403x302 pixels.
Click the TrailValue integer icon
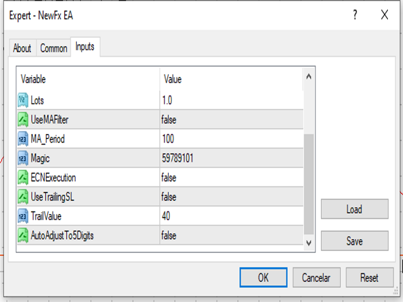[x=23, y=216]
